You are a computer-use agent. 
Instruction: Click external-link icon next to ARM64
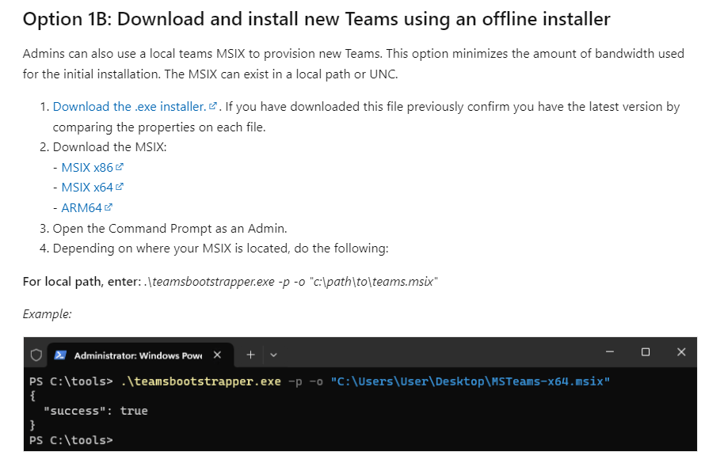(x=109, y=207)
